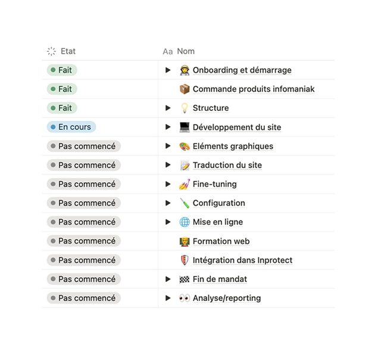Viewport: 369px width, 354px height.
Task: Expand the Fine-tuning row triangle
Action: pyautogui.click(x=168, y=184)
